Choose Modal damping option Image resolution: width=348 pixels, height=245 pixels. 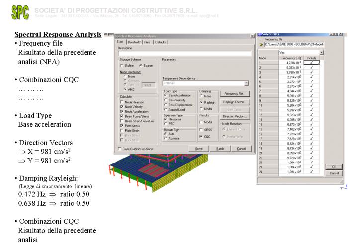point(201,109)
